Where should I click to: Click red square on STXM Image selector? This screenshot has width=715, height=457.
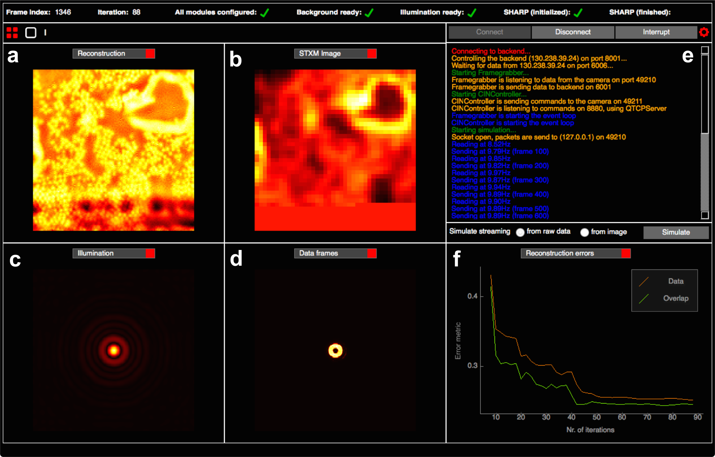(372, 53)
